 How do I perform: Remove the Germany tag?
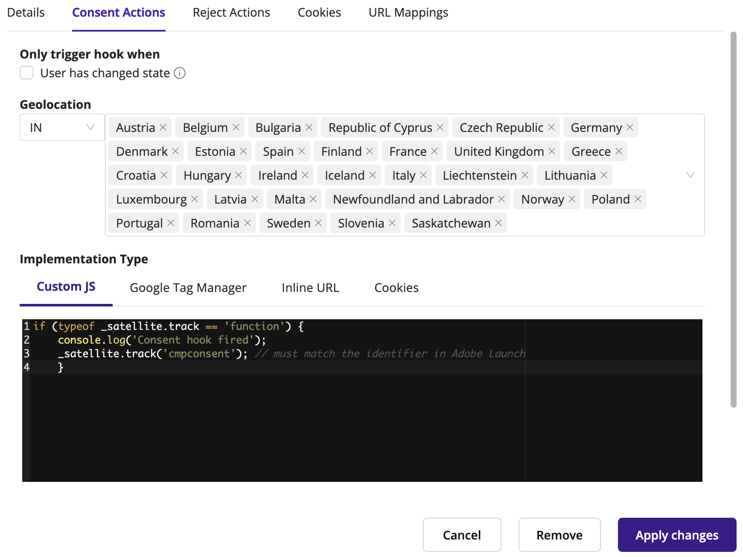[x=630, y=127]
